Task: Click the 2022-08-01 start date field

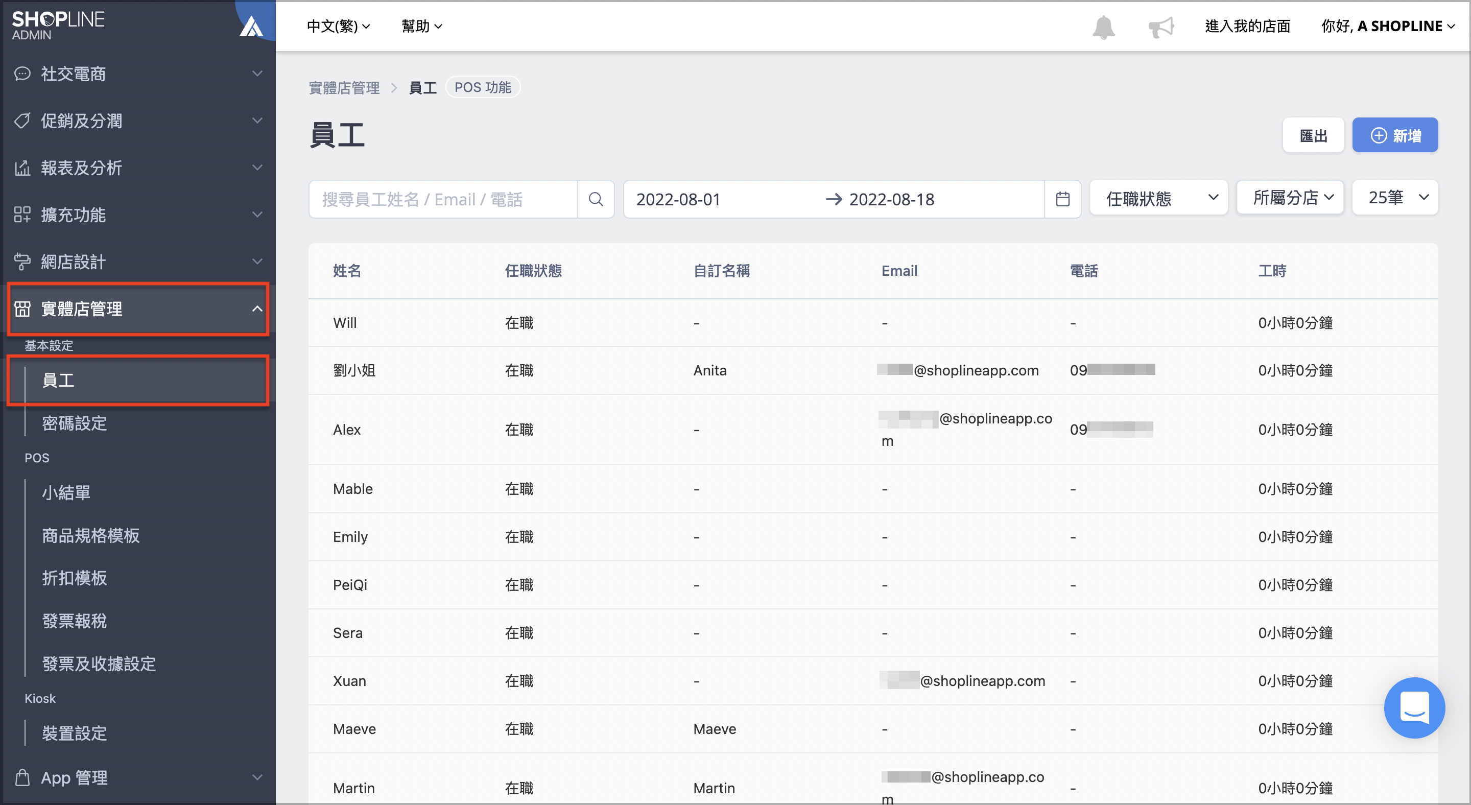Action: tap(678, 199)
